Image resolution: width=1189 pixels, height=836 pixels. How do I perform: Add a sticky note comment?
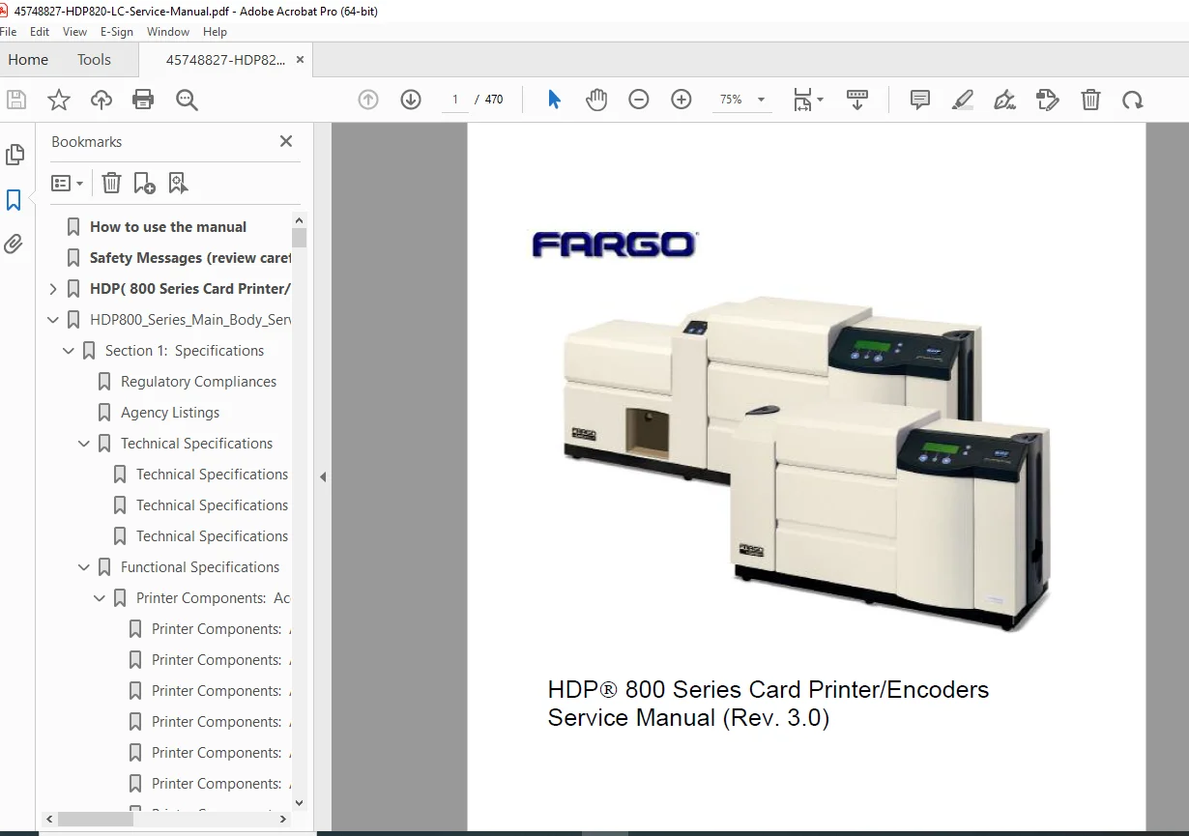tap(920, 100)
